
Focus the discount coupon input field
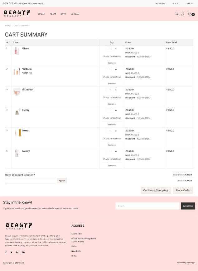pyautogui.click(x=31, y=180)
